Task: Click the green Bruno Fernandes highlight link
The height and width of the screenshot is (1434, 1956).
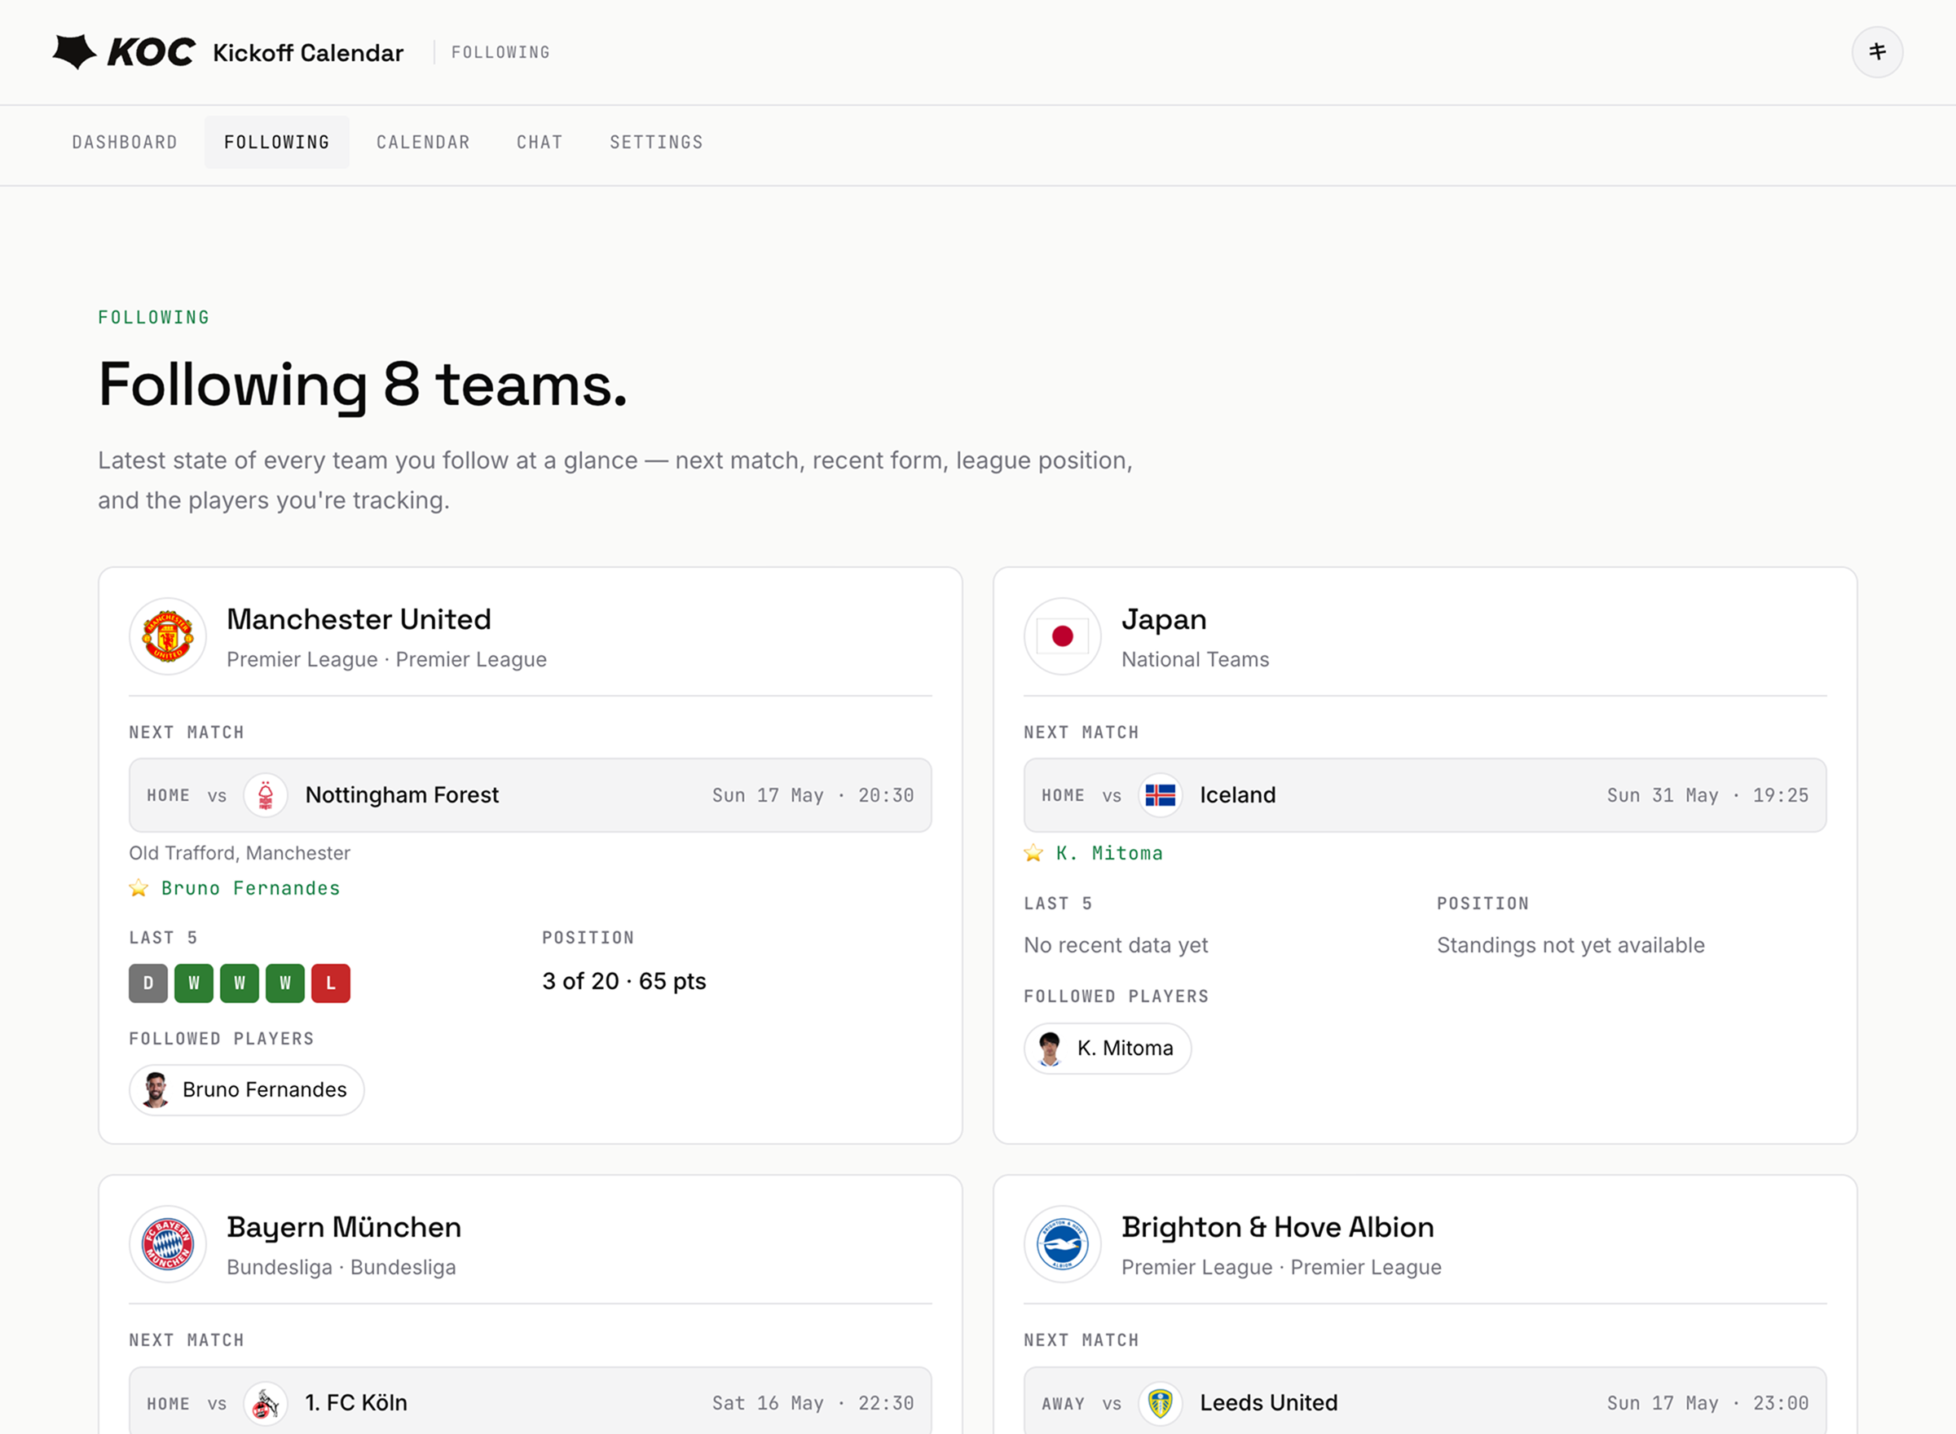Action: 251,888
